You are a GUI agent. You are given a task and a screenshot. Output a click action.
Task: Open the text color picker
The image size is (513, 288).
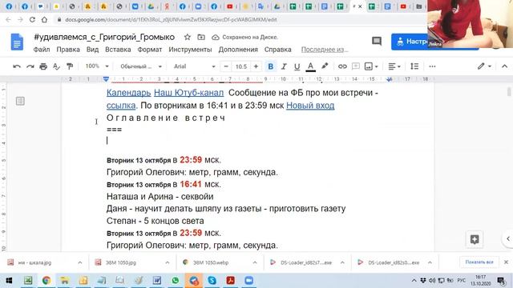310,66
